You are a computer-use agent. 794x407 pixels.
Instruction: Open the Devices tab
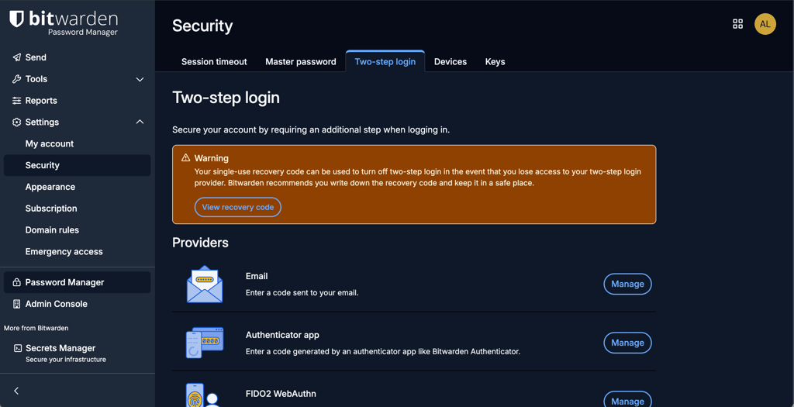tap(451, 61)
